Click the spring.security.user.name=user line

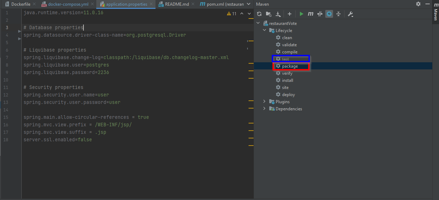66,95
